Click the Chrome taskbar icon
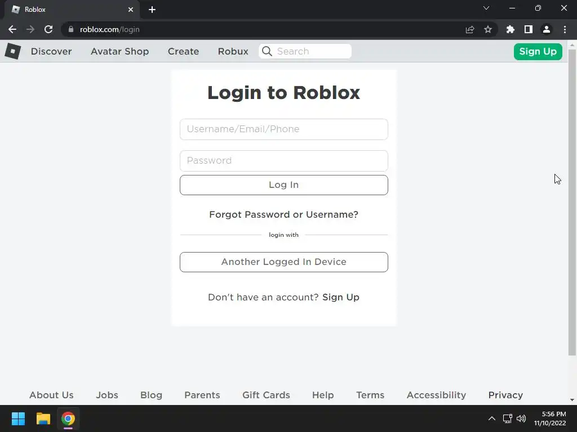This screenshot has height=432, width=577. point(68,418)
